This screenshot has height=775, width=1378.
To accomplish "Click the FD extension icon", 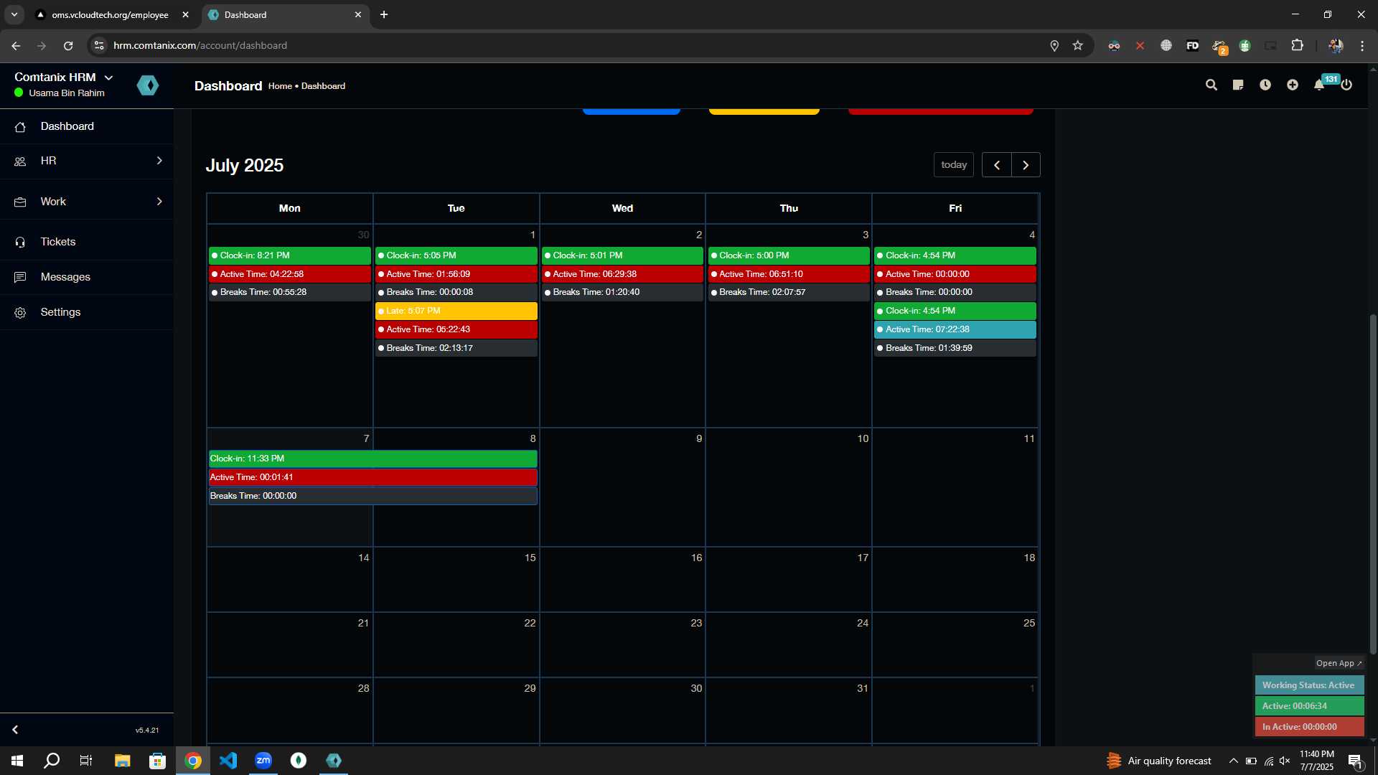I will coord(1192,45).
